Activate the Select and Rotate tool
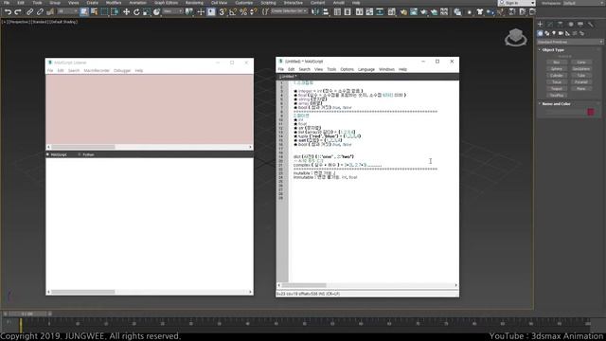This screenshot has height=341, width=606. pyautogui.click(x=136, y=12)
